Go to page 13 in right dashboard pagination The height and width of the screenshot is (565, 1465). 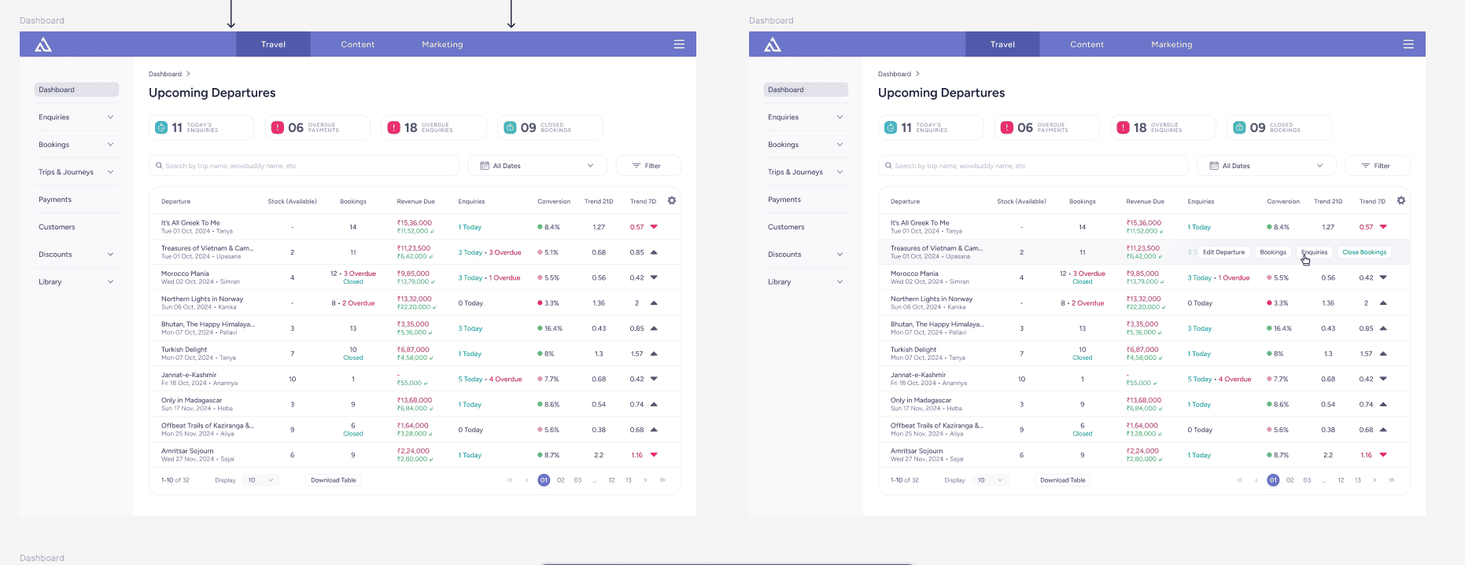(x=1358, y=480)
